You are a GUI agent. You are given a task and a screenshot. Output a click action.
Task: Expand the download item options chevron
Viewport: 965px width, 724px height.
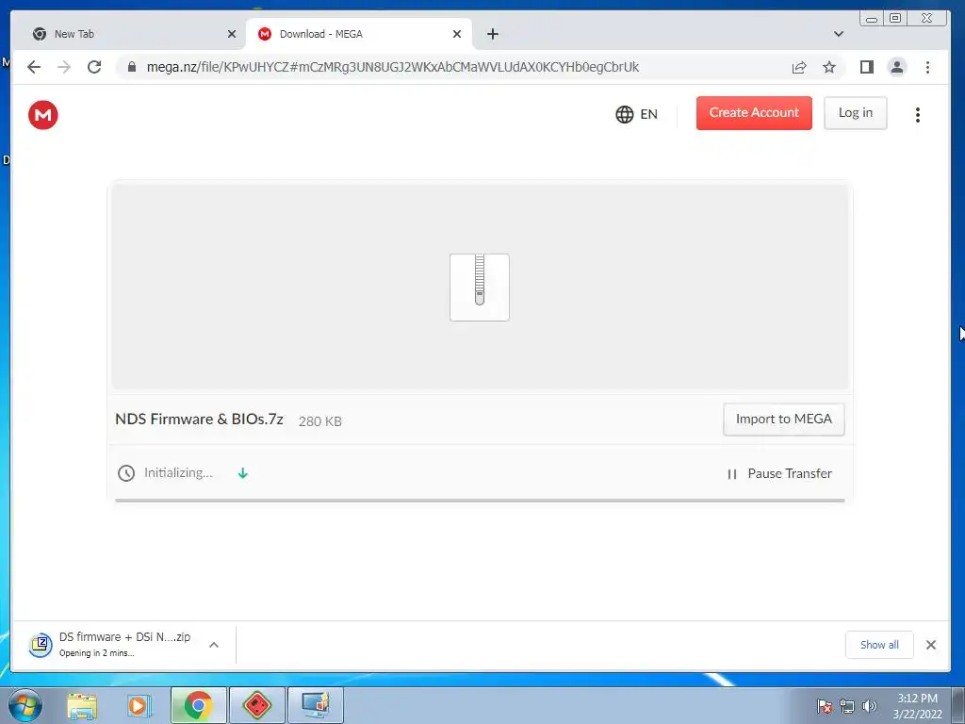214,645
